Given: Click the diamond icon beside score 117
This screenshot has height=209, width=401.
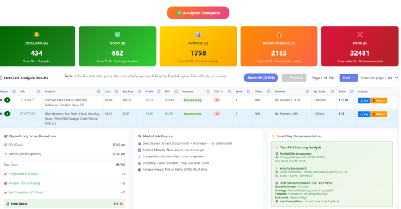Looking at the screenshot, I should click(347, 100).
